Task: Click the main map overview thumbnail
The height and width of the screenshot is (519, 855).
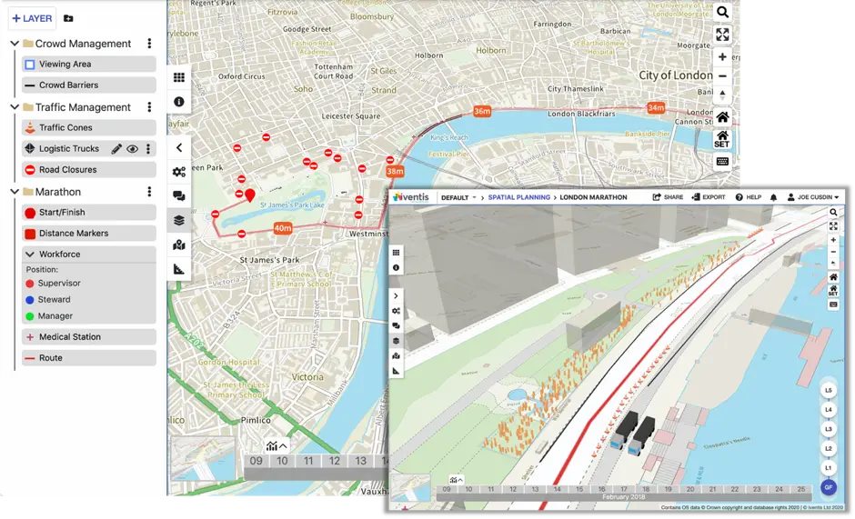Action: [204, 457]
